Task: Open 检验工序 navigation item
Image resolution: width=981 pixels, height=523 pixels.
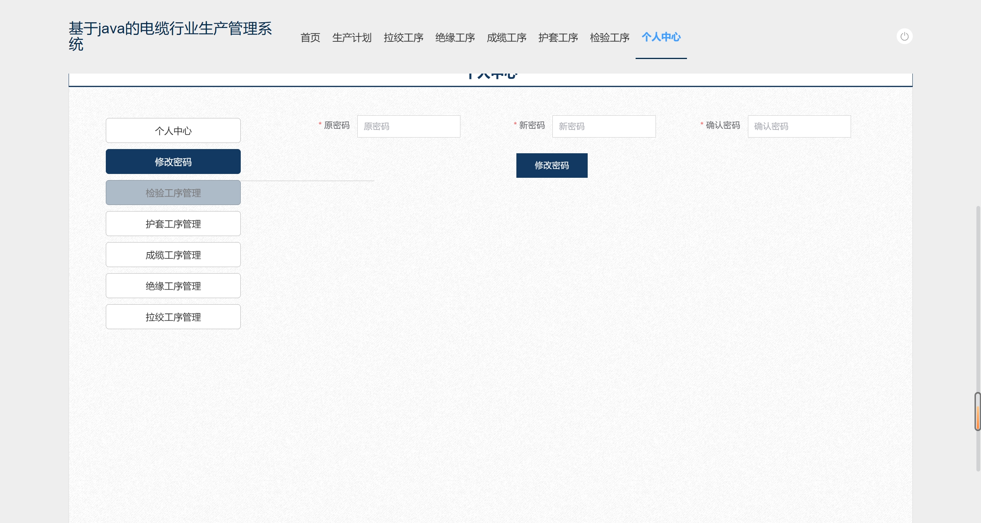Action: pos(610,37)
